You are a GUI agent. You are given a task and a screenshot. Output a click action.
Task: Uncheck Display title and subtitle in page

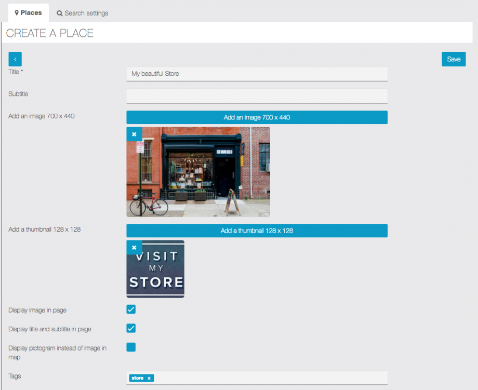131,328
